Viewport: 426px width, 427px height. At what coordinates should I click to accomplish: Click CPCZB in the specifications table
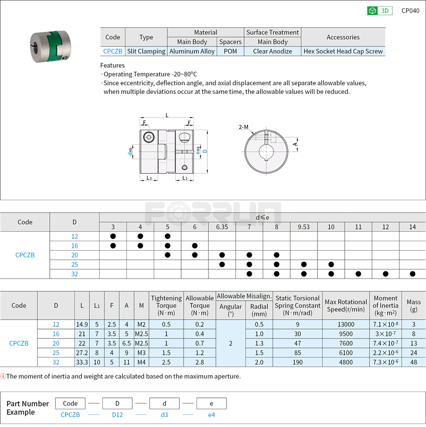pyautogui.click(x=19, y=343)
